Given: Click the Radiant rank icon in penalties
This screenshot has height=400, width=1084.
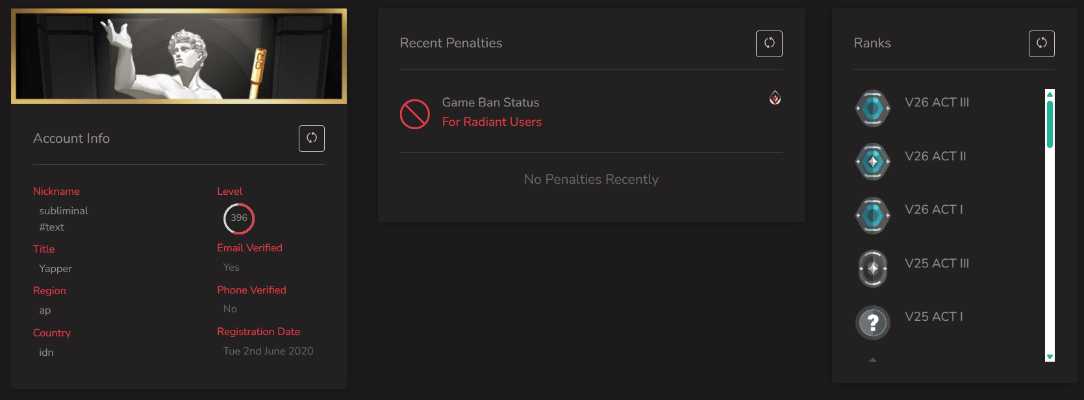Looking at the screenshot, I should [775, 97].
